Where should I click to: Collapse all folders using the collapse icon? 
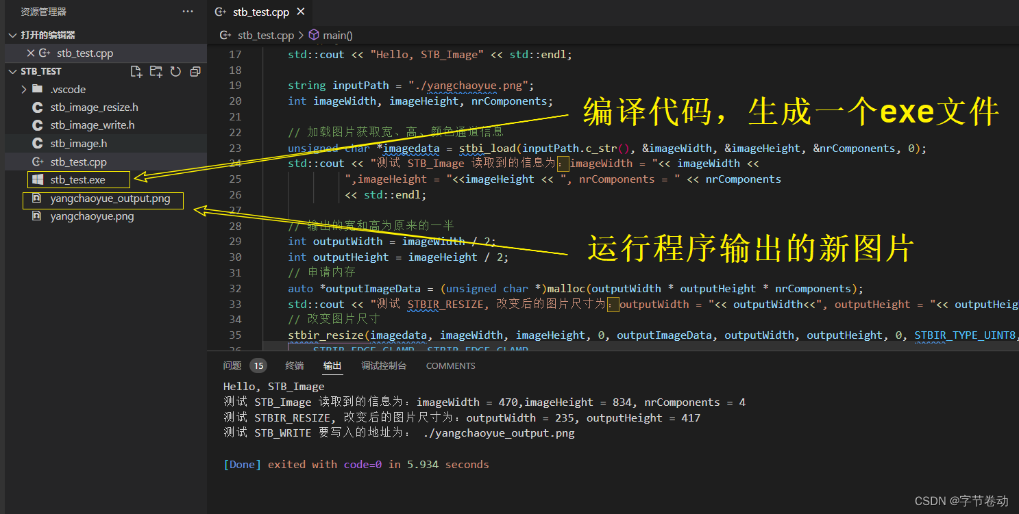tap(195, 71)
